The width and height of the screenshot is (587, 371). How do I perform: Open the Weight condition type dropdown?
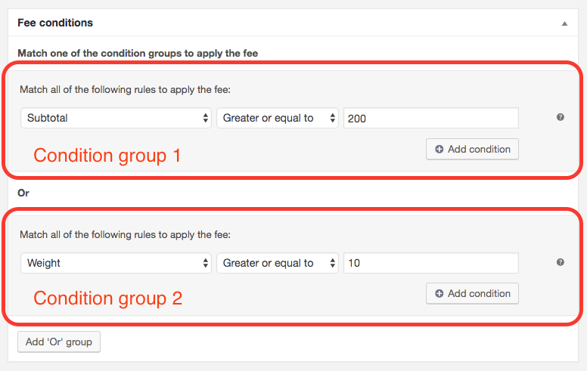tap(113, 263)
